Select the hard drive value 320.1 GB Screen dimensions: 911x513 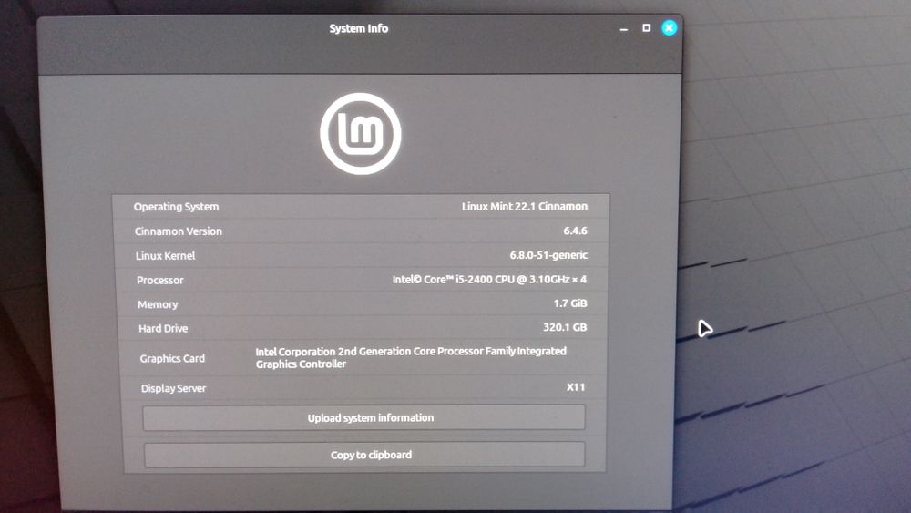pyautogui.click(x=565, y=327)
